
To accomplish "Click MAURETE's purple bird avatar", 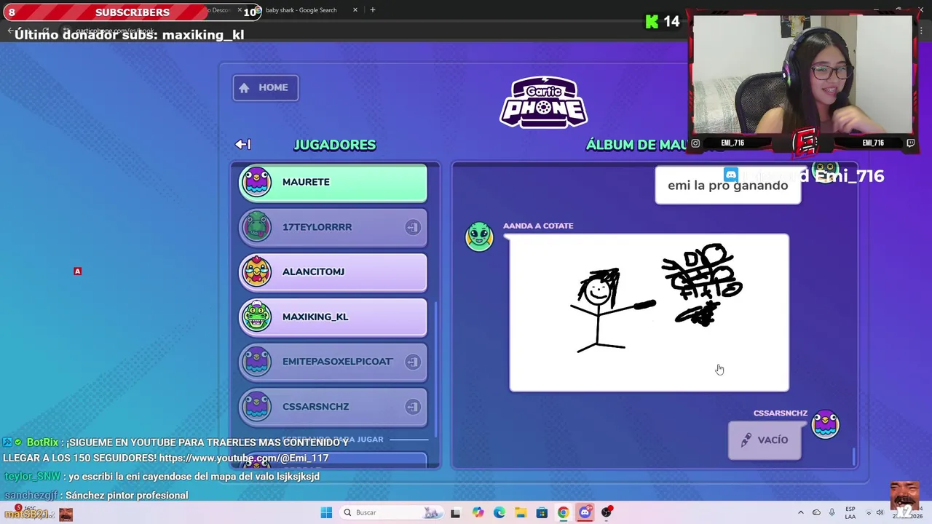I will (x=256, y=182).
